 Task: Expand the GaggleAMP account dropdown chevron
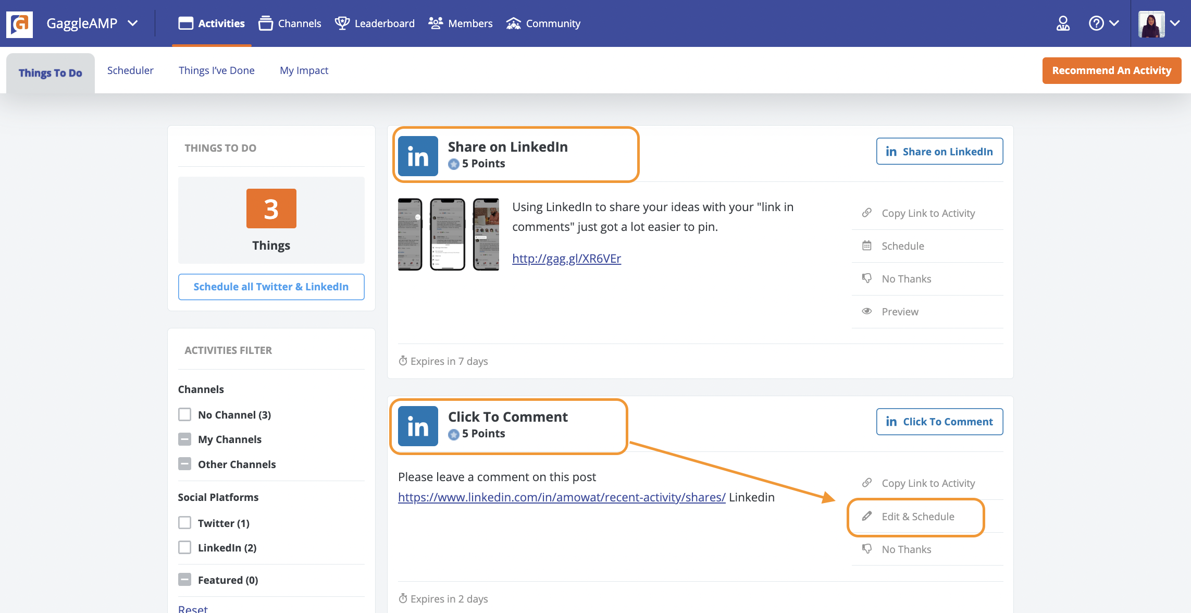[133, 23]
